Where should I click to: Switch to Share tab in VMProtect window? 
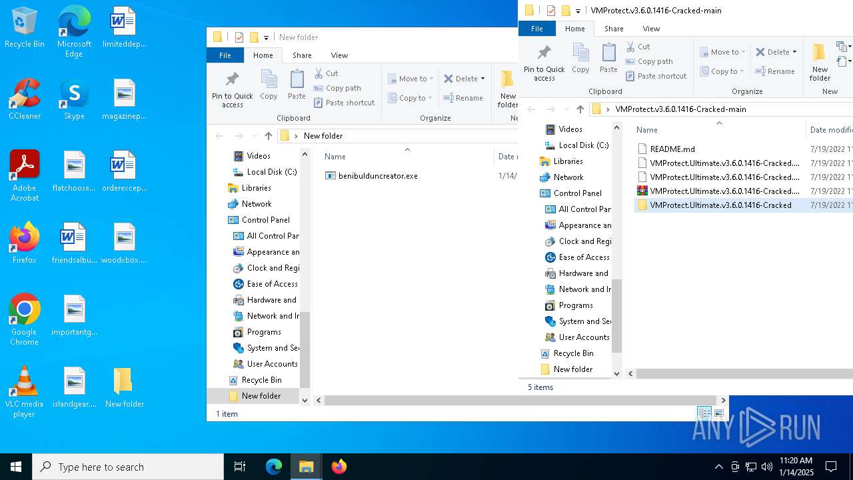pos(614,29)
